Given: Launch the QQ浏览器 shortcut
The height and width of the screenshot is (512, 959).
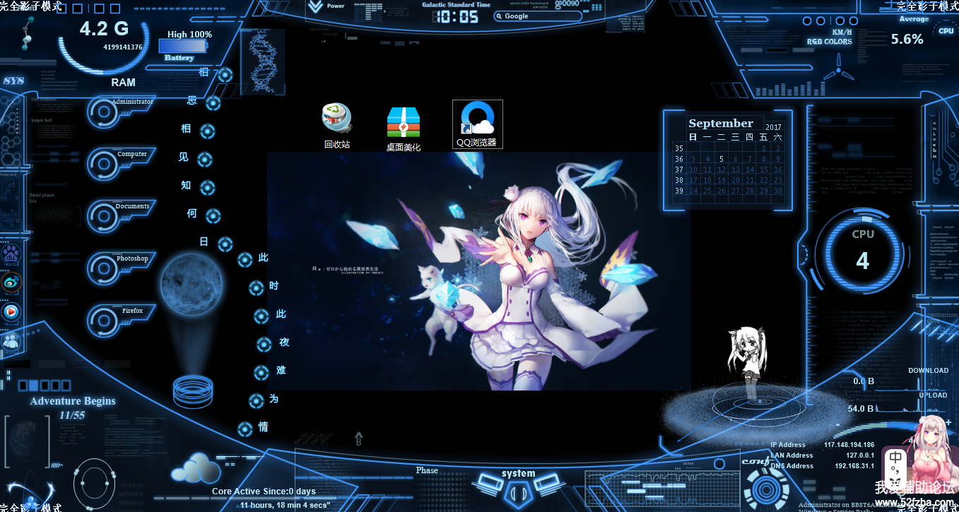Looking at the screenshot, I should pos(477,124).
